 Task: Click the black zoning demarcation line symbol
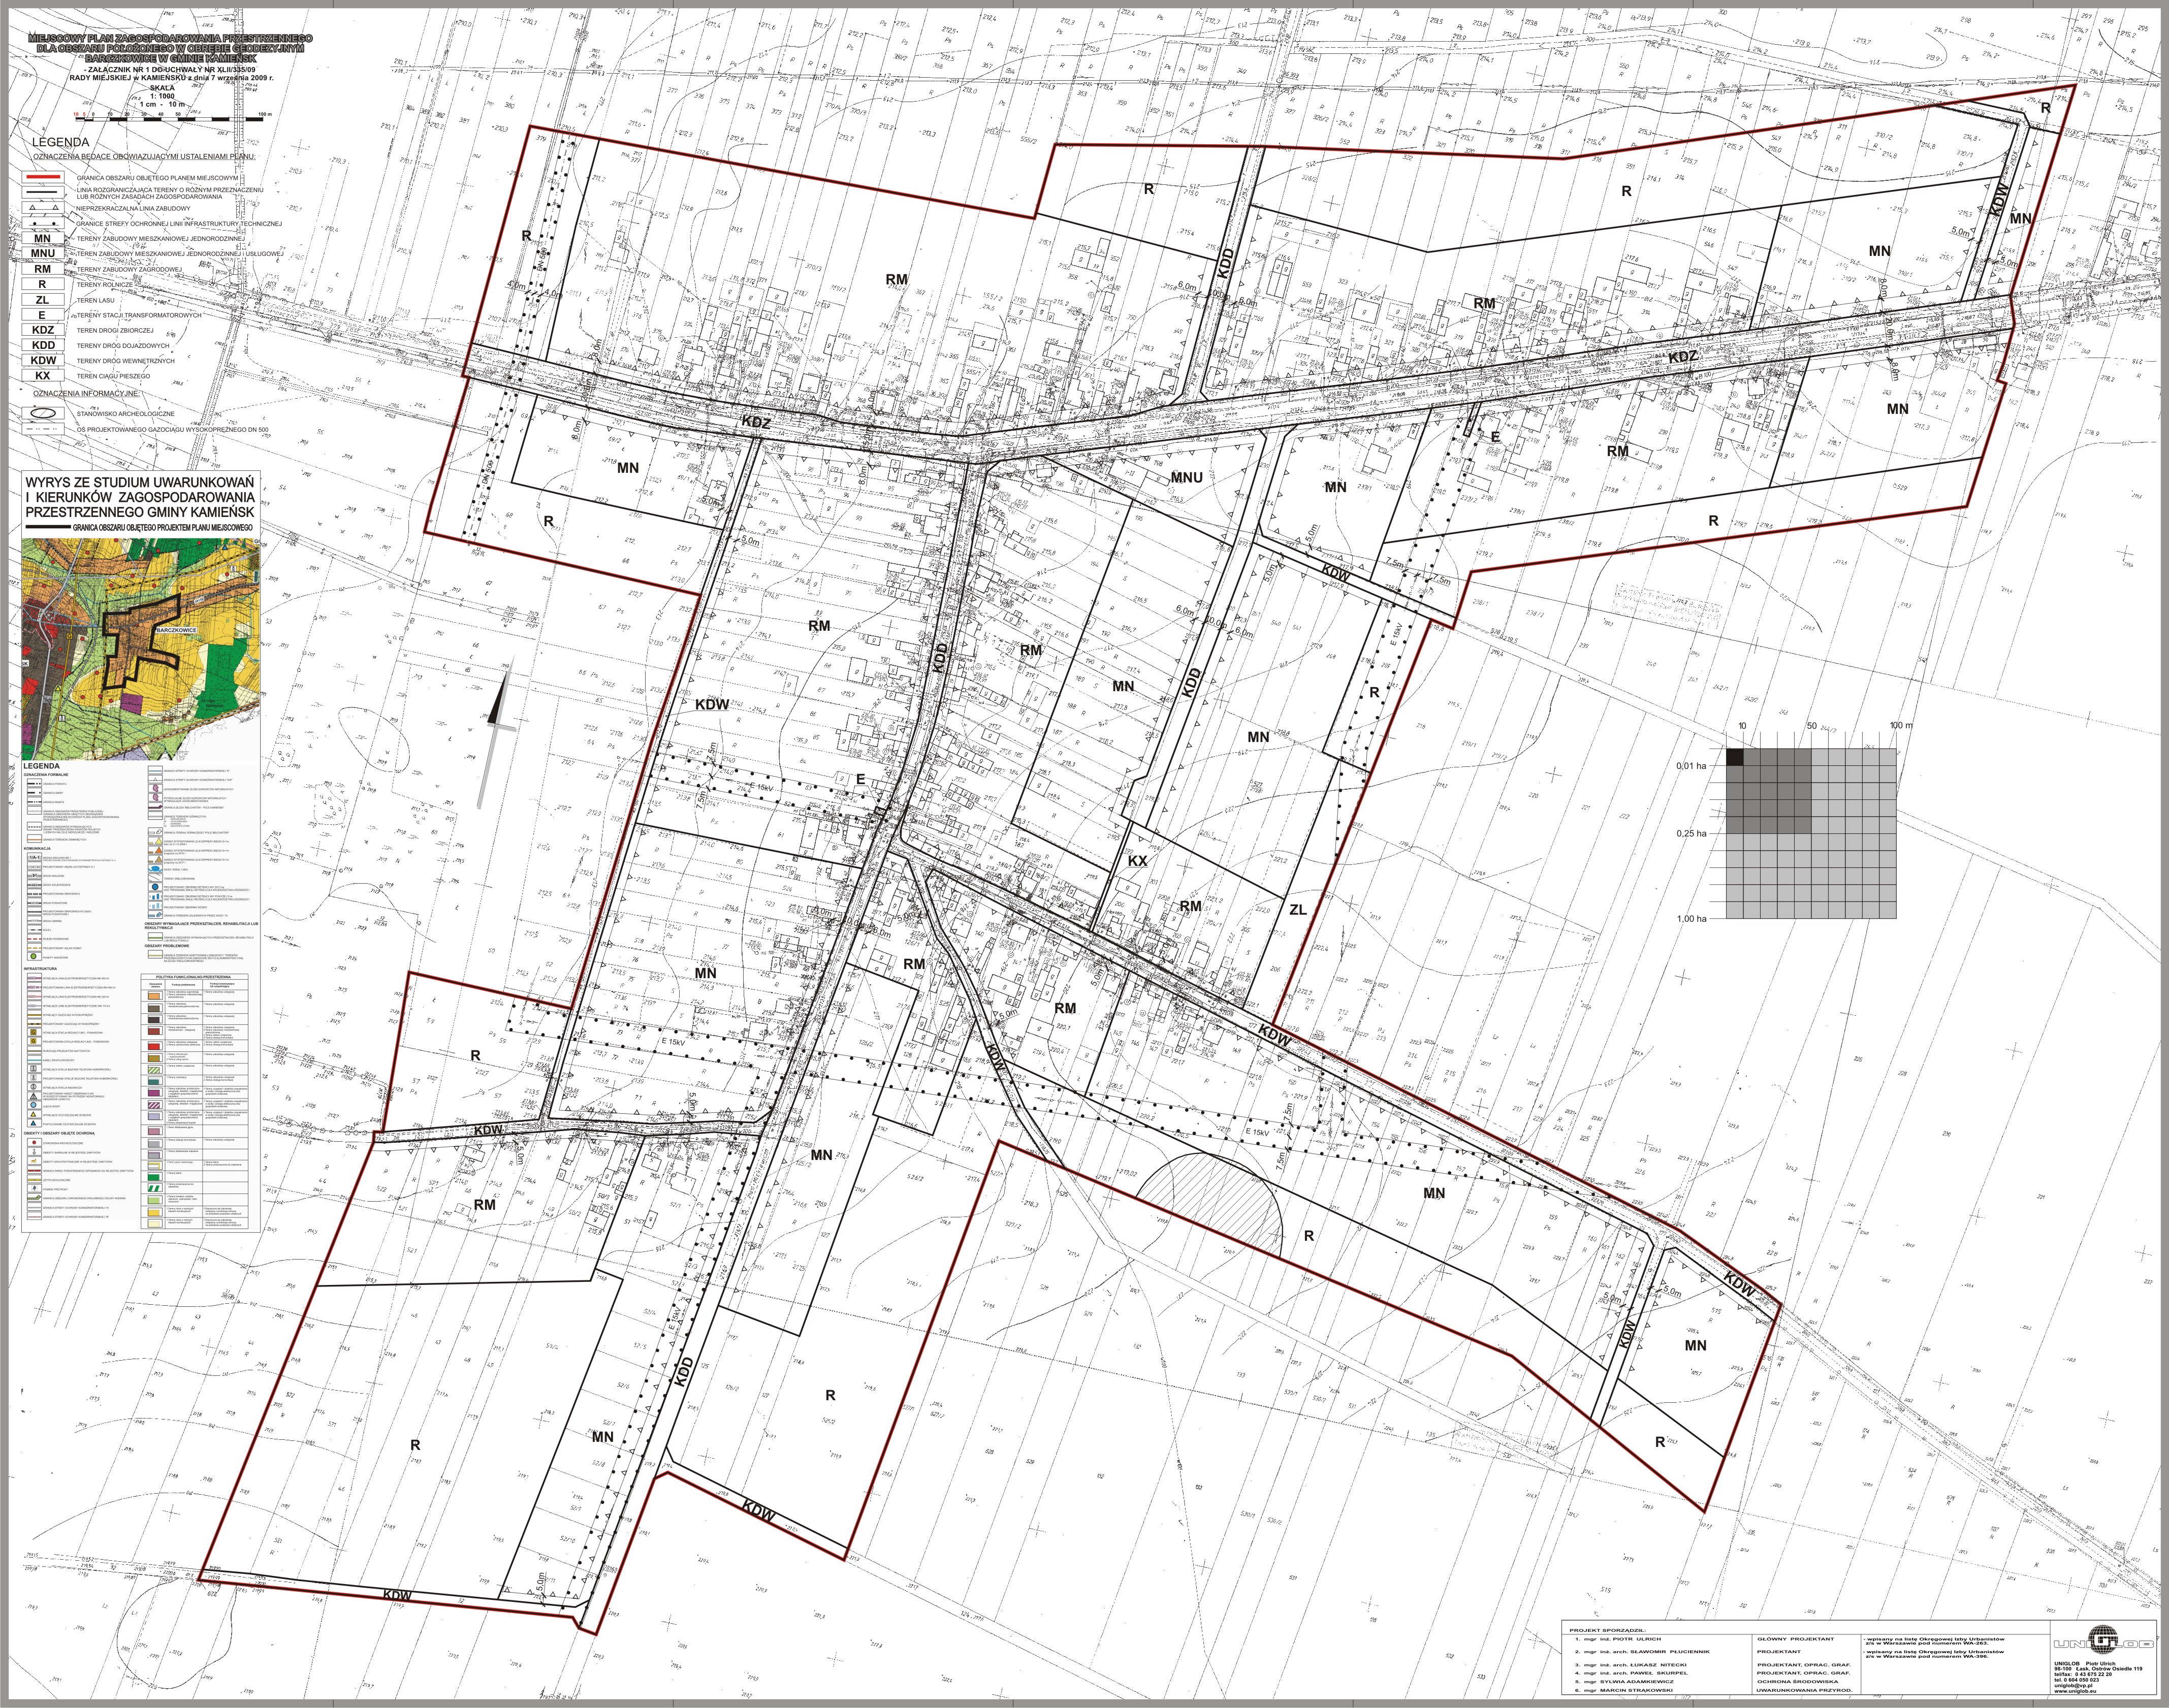pos(43,193)
